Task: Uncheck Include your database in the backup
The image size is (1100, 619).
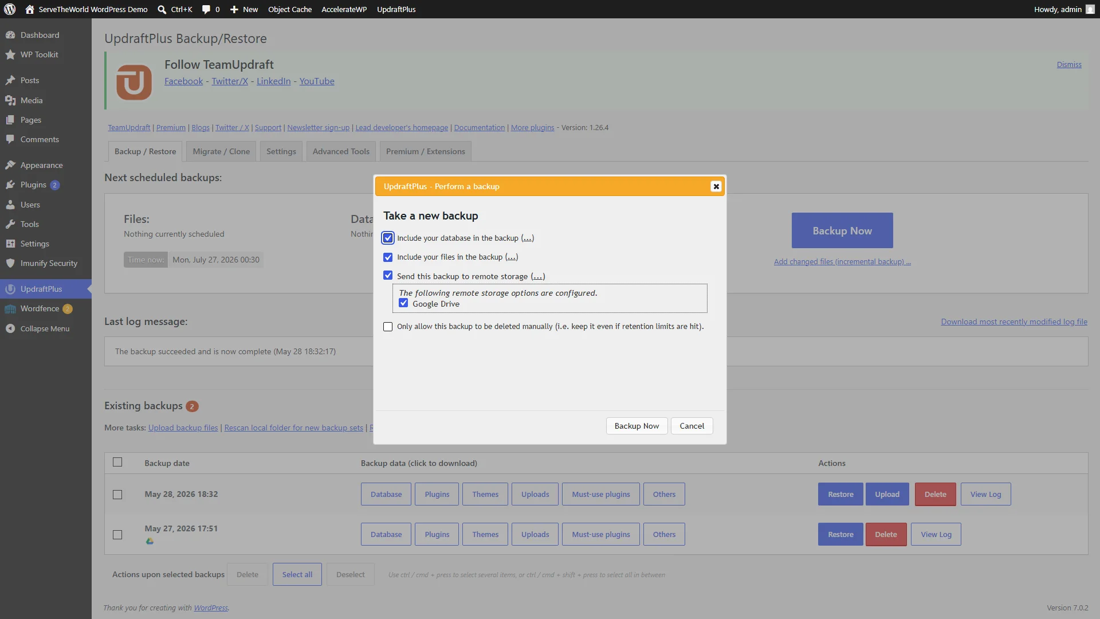Action: tap(388, 238)
